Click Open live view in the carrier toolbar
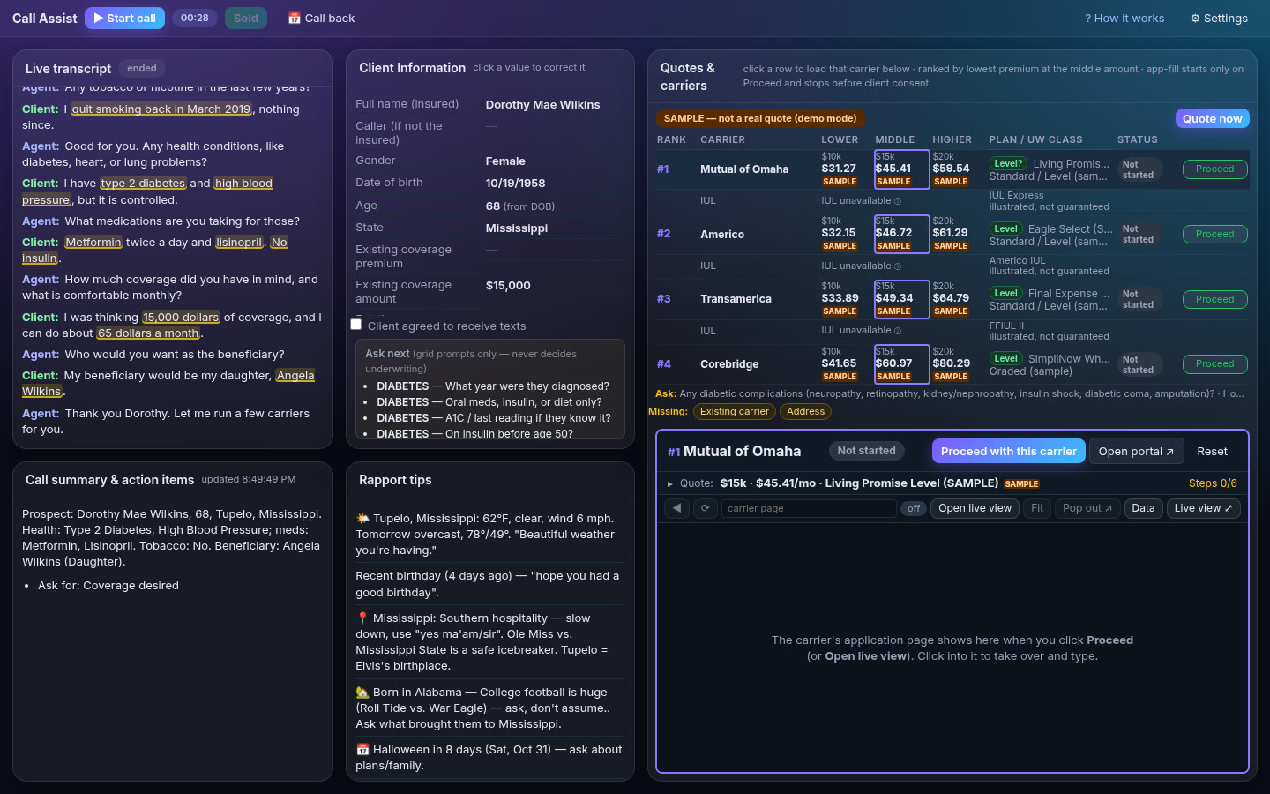 [975, 508]
